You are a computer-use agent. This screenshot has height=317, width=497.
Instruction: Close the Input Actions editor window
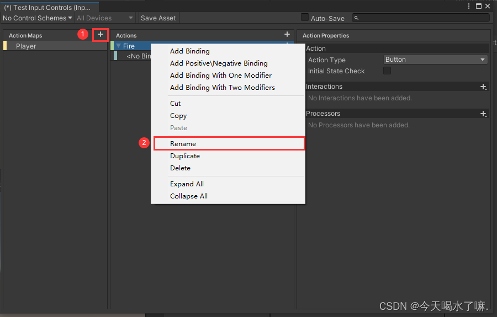(488, 6)
